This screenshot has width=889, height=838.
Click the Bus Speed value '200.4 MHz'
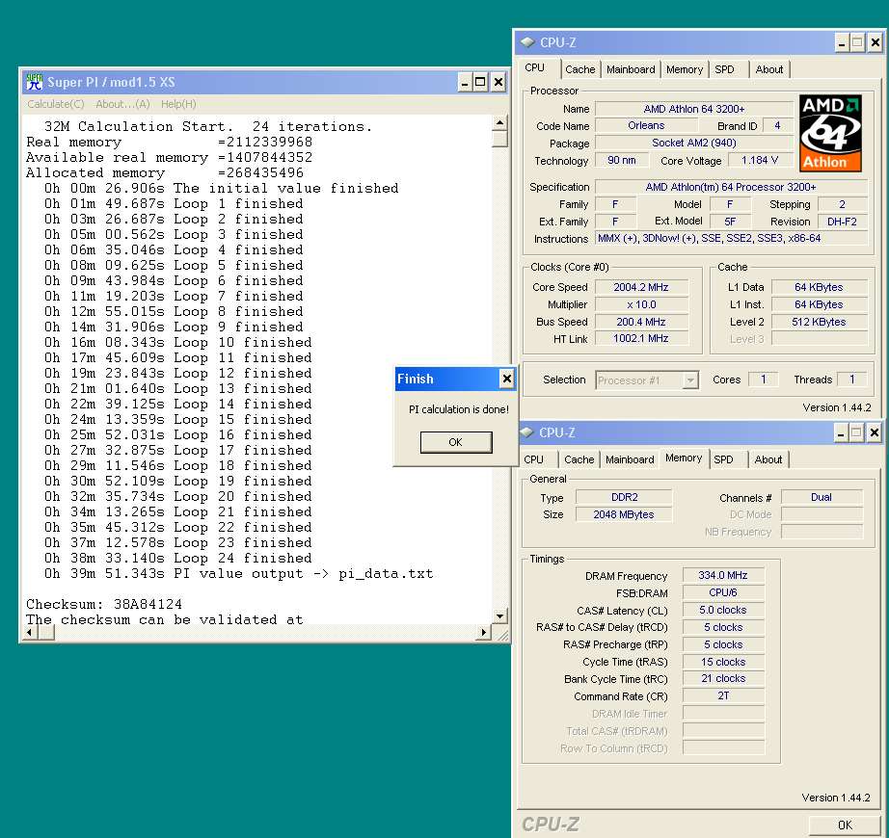(641, 322)
